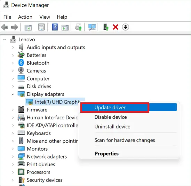This screenshot has height=186, width=191.
Task: Click the blue Help question-mark icon
Action: [55, 27]
